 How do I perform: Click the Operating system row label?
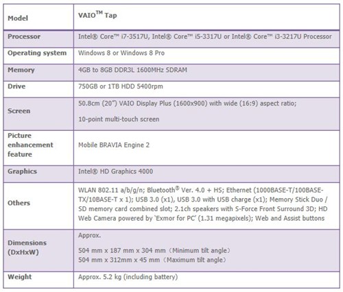37,53
